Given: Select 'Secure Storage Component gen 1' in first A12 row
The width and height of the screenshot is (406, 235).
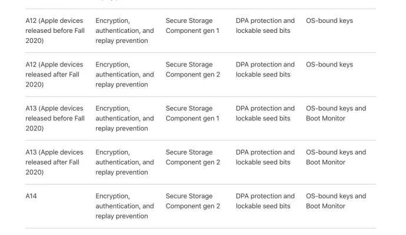Looking at the screenshot, I should pyautogui.click(x=192, y=26).
